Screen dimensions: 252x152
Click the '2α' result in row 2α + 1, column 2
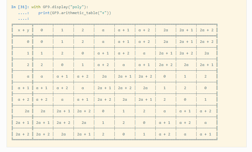click(84, 123)
